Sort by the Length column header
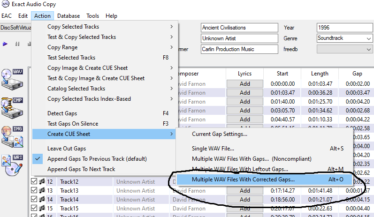Viewport: 374px width, 217px height. [320, 74]
